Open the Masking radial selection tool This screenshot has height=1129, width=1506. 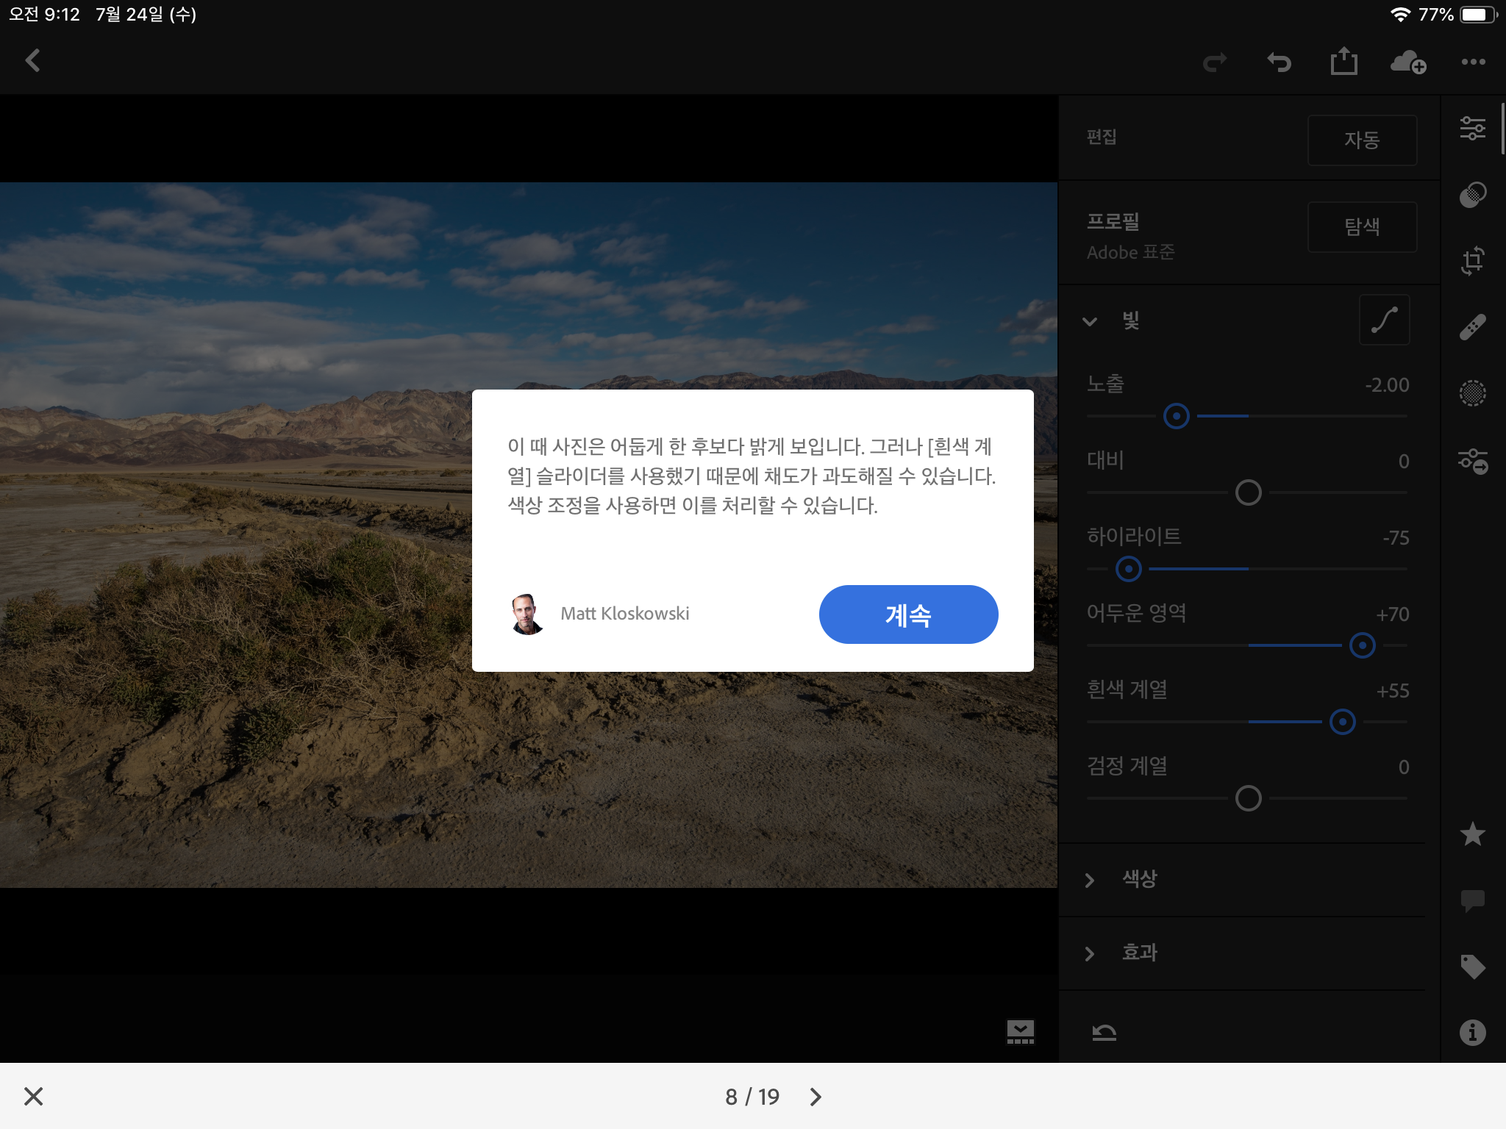pos(1472,393)
